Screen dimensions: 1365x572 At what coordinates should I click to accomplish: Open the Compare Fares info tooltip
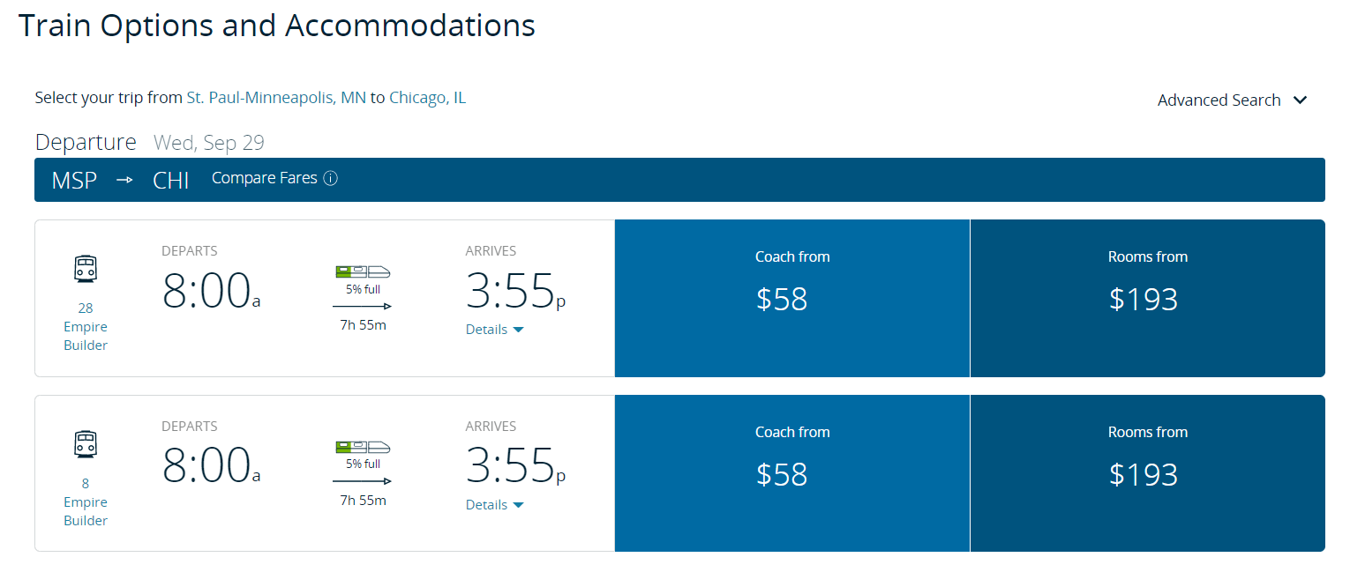pyautogui.click(x=331, y=178)
